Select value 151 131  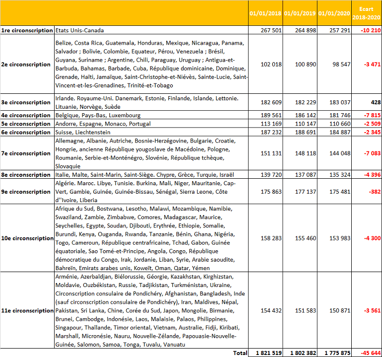click(x=271, y=153)
